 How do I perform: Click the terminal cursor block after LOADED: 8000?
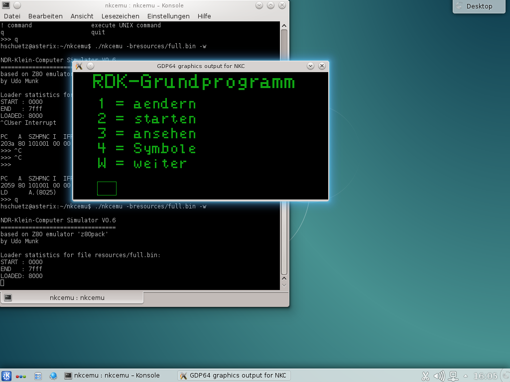pos(2,283)
